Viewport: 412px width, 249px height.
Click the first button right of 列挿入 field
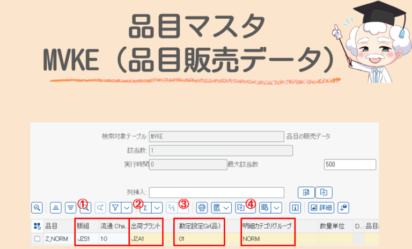305,192
